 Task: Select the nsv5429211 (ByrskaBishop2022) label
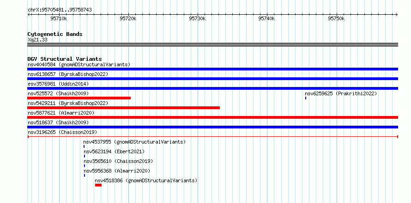point(68,103)
